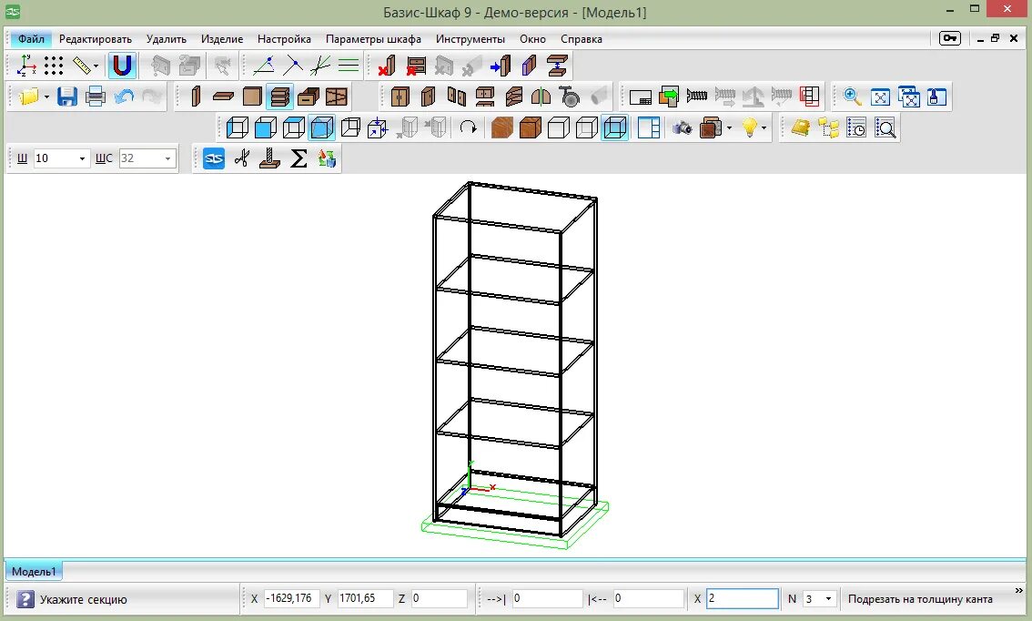Add a horizontal shelf panel icon
This screenshot has width=1032, height=621.
coord(224,97)
